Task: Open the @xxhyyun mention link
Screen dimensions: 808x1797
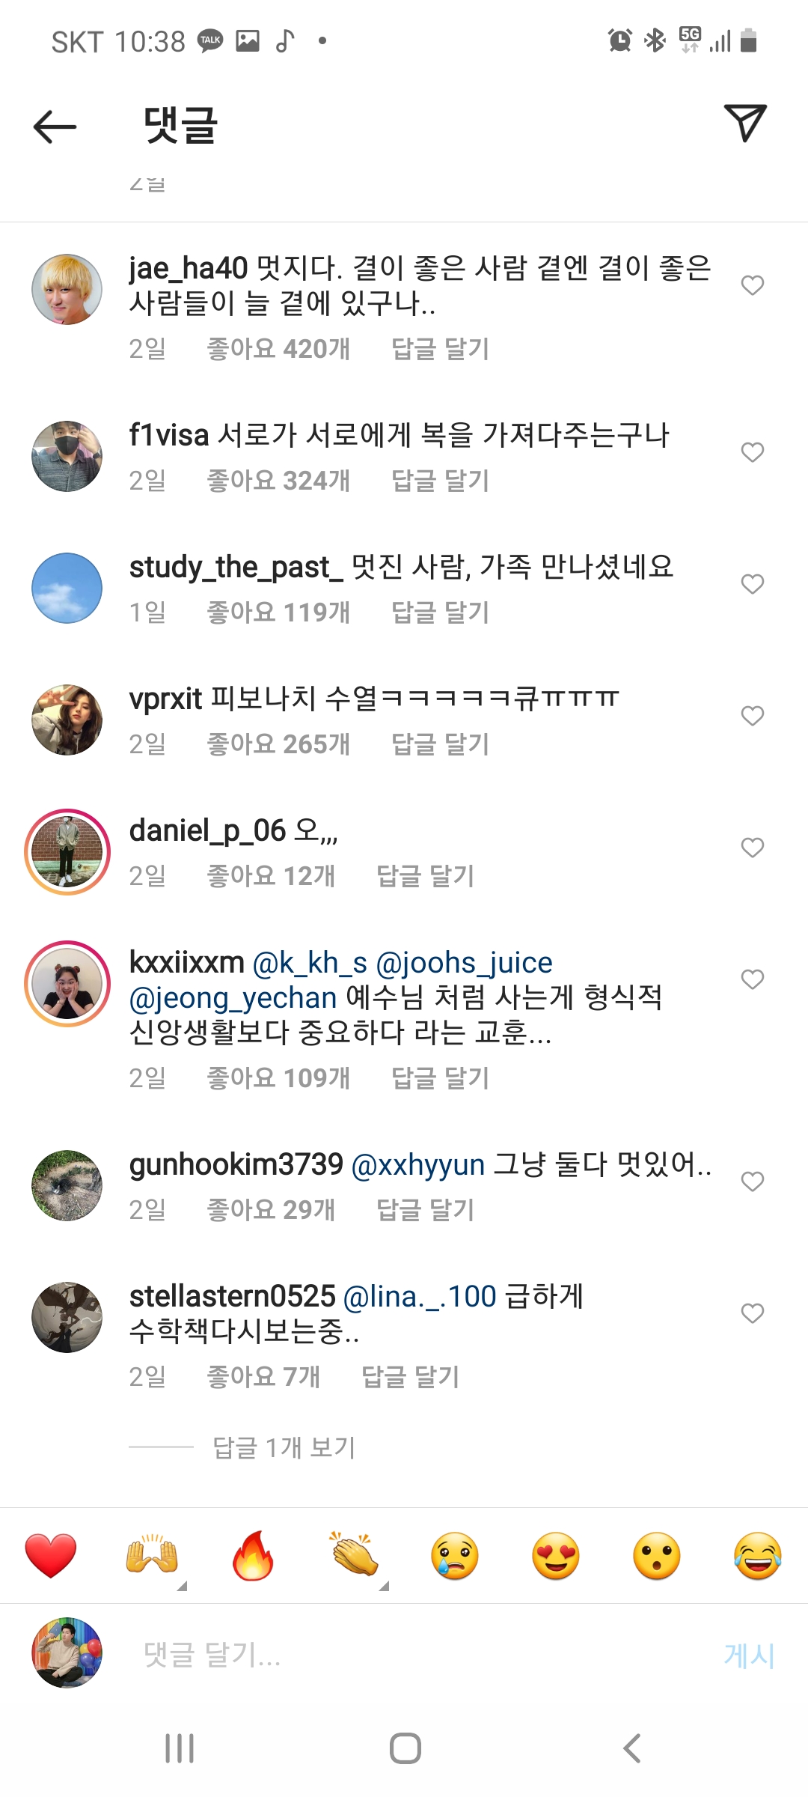Action: tap(418, 1165)
